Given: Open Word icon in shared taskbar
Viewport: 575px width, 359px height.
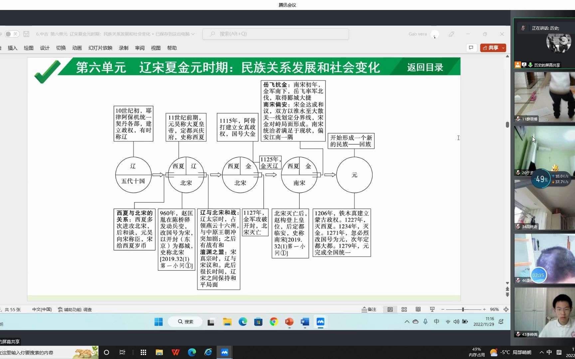Looking at the screenshot, I should pos(305,322).
